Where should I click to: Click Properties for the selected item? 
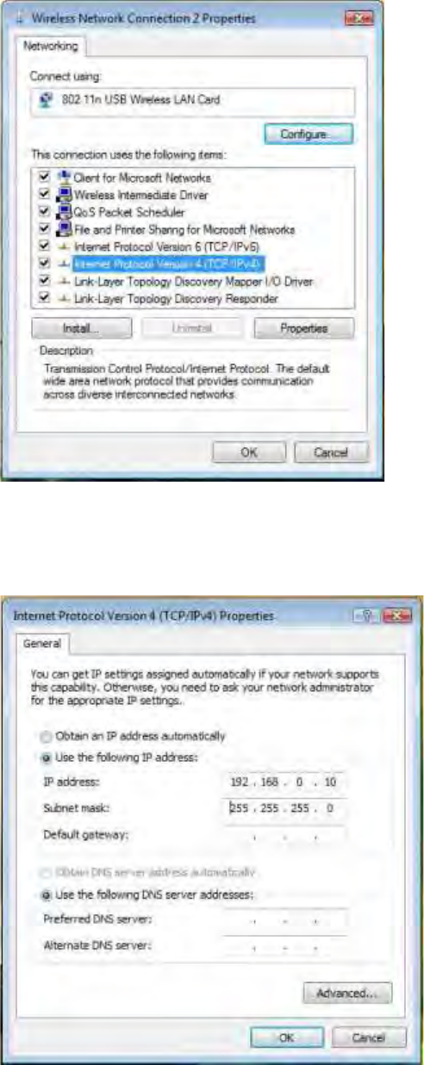pos(303,328)
